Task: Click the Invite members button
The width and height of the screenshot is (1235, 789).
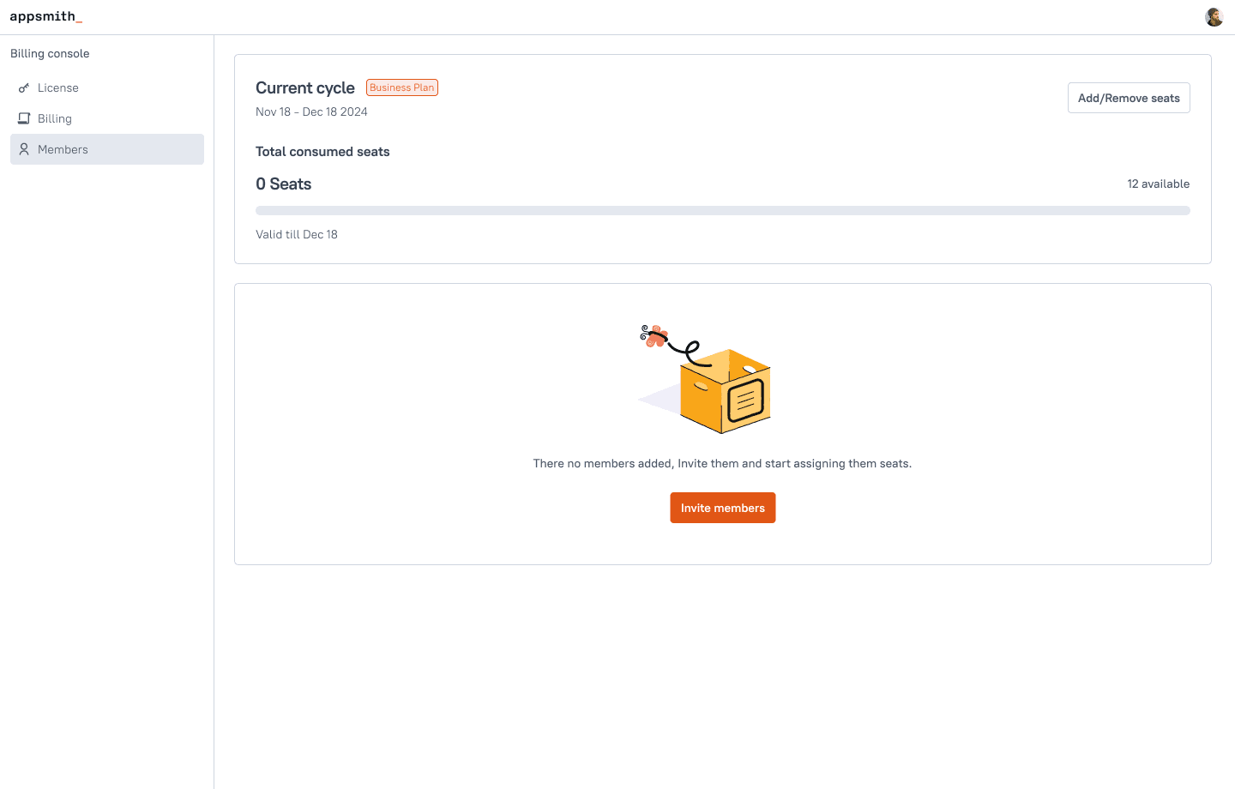Action: (x=723, y=508)
